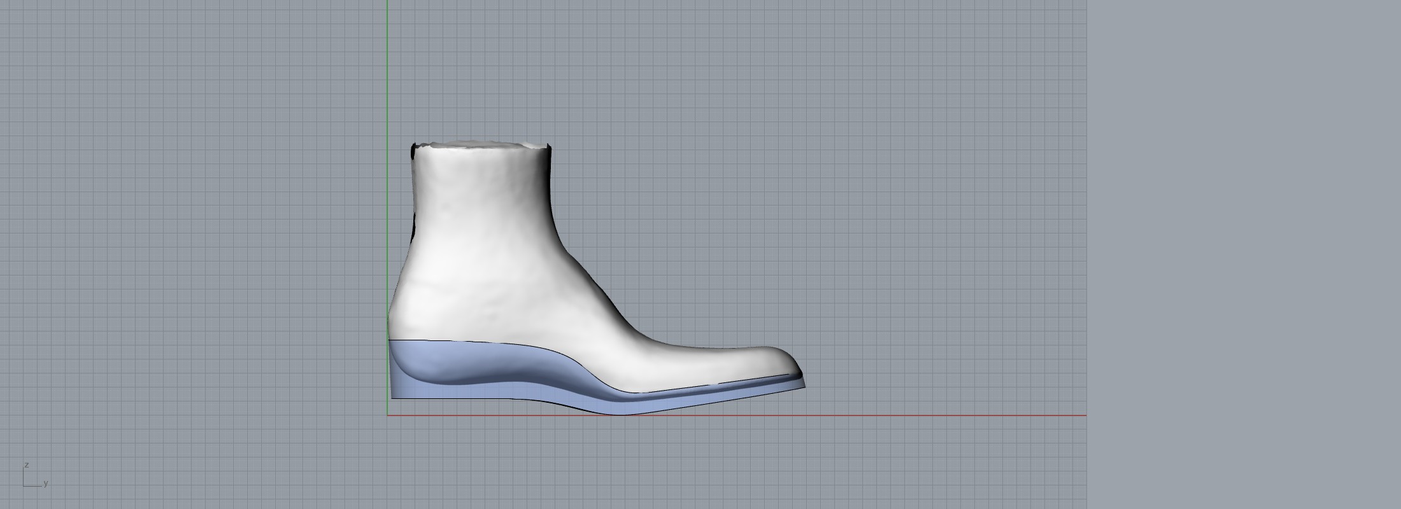Click the z label on the axes icon
1401x509 pixels.
[x=27, y=465]
